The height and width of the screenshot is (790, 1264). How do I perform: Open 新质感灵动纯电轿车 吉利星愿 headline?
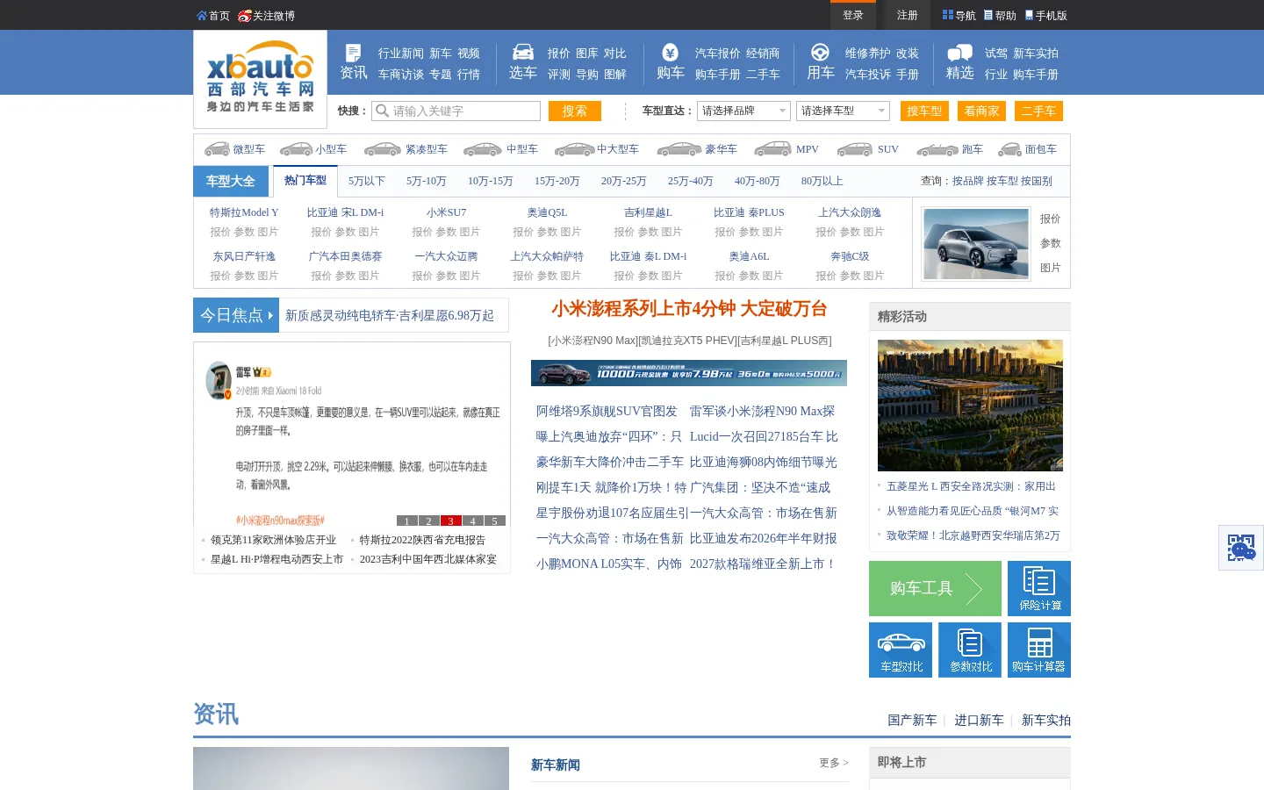[390, 315]
